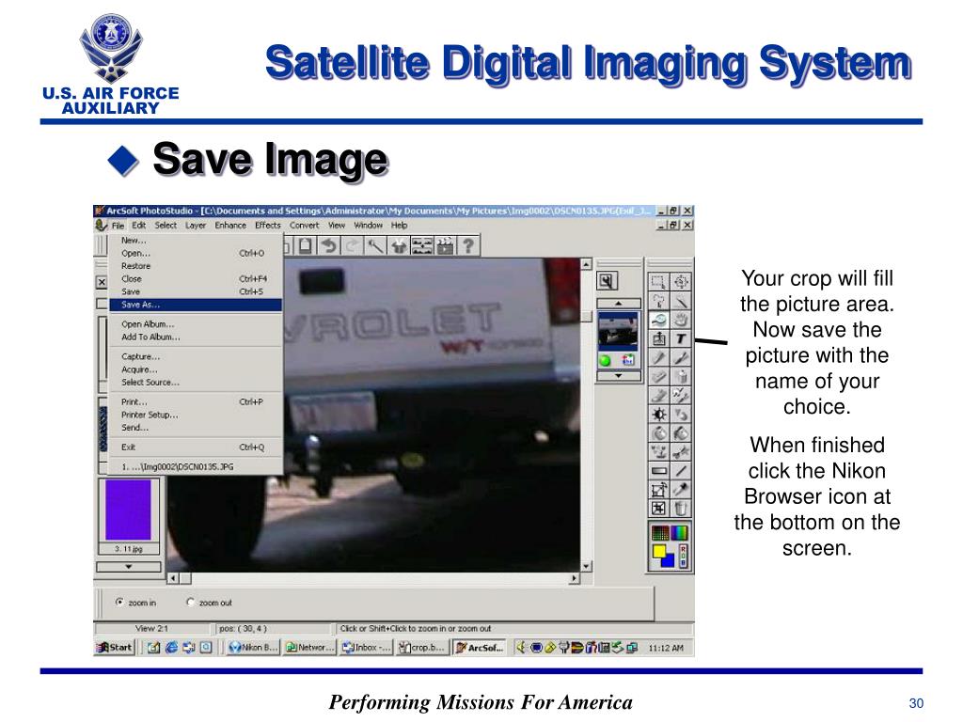
Task: Select the brightness adjustment tool
Action: click(x=658, y=415)
